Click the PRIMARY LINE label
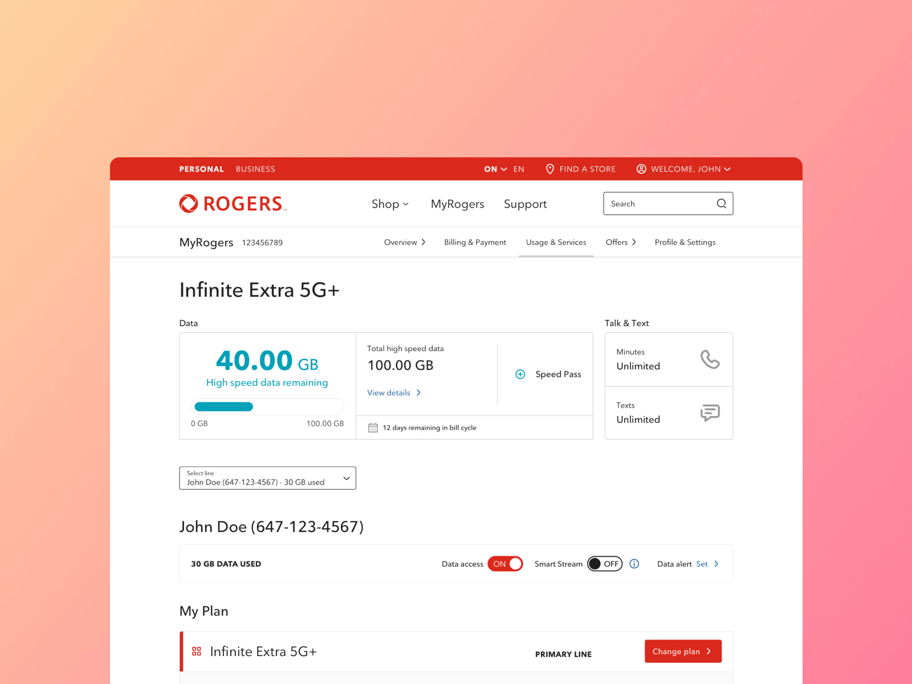 [x=563, y=654]
